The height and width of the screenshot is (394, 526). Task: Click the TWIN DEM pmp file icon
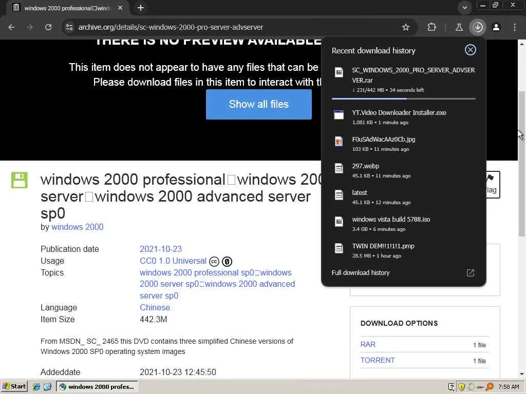(x=339, y=248)
